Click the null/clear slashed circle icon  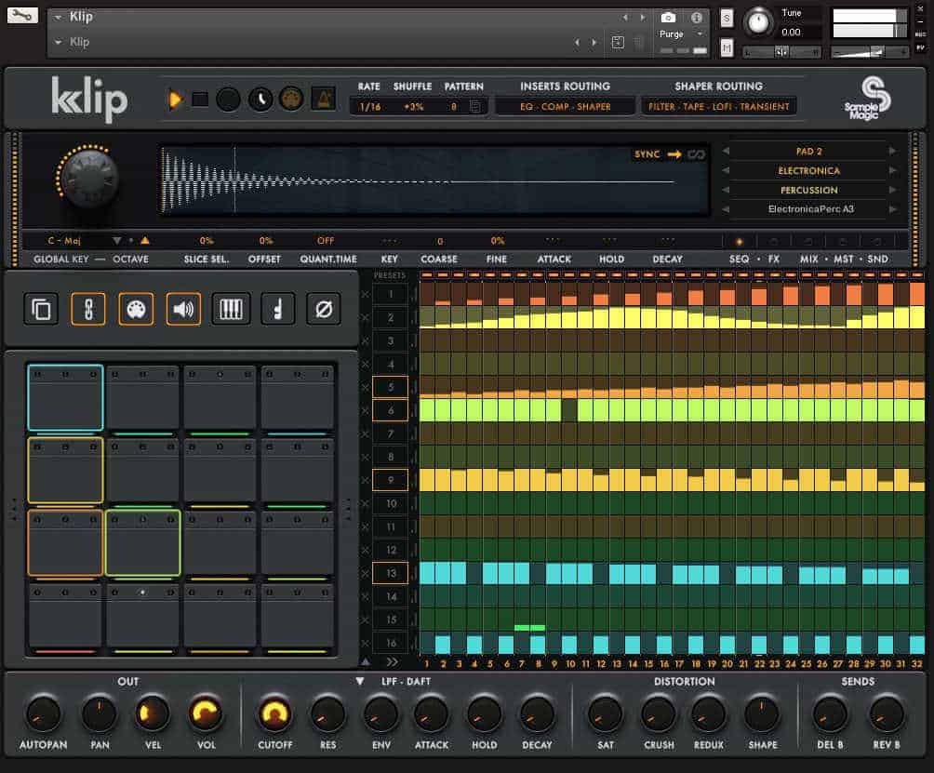324,309
